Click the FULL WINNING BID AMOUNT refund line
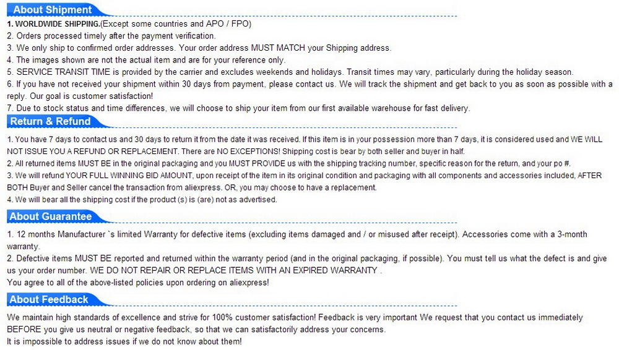Image resolution: width=619 pixels, height=350 pixels. pos(303,176)
